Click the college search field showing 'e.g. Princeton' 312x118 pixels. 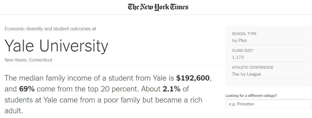268,104
